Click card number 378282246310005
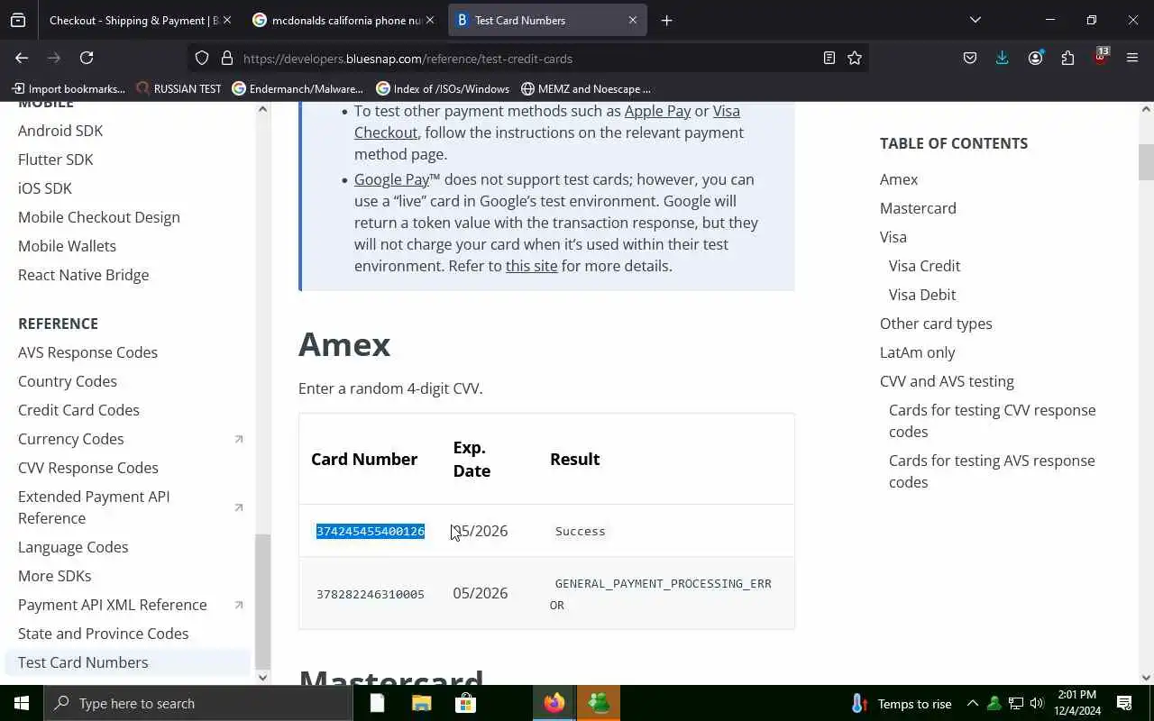Image resolution: width=1154 pixels, height=721 pixels. 371,594
